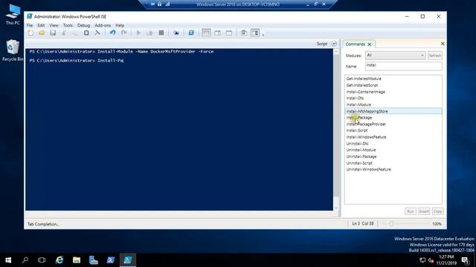
Task: Click the zoom slider in status bar
Action: coord(391,224)
